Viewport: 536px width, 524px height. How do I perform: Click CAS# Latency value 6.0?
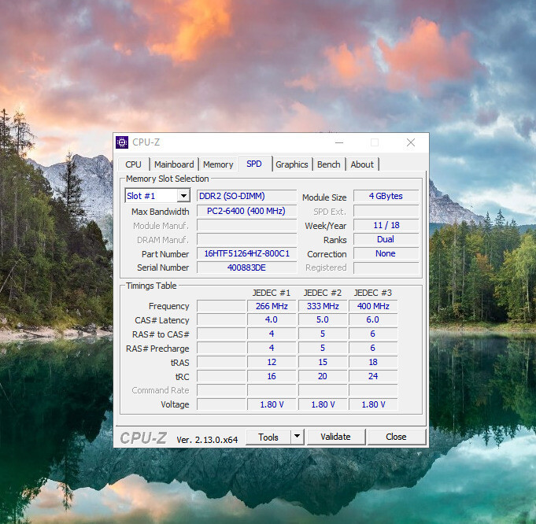click(x=373, y=319)
